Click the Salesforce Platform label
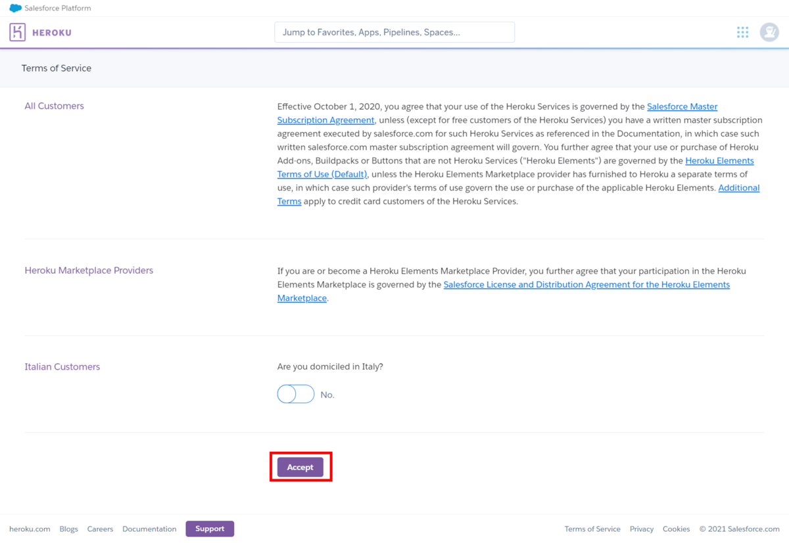The width and height of the screenshot is (789, 543). [58, 9]
